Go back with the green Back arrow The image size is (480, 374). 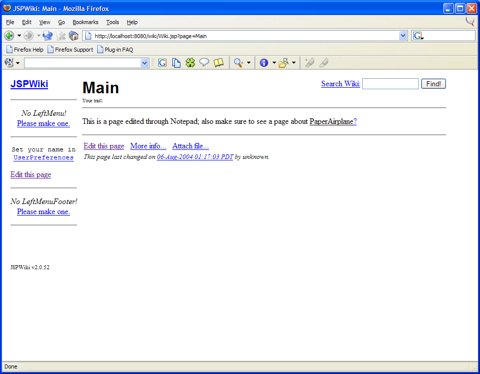point(9,36)
